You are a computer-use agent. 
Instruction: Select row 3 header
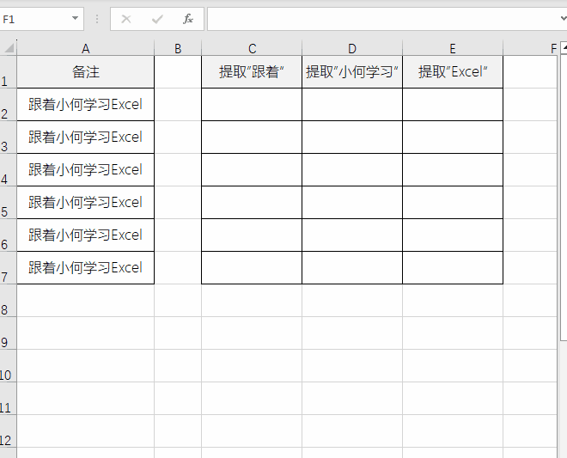tap(8, 137)
